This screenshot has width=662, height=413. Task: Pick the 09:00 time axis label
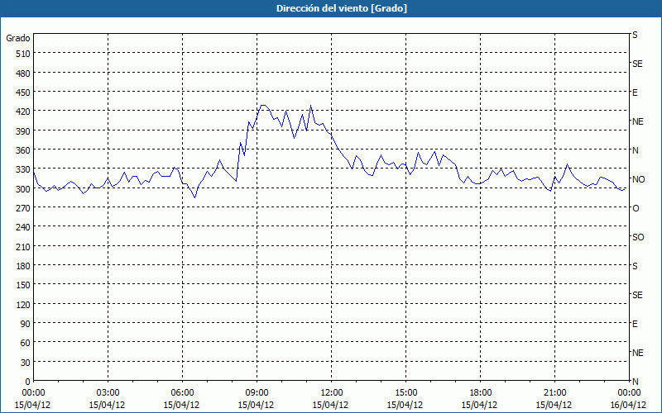pos(257,393)
